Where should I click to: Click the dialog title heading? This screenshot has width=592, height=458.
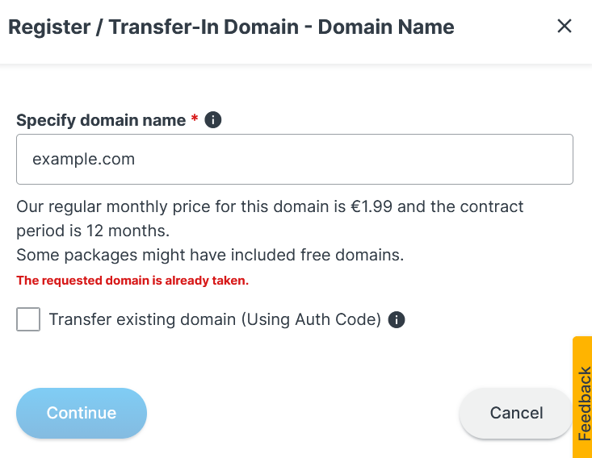click(x=231, y=27)
